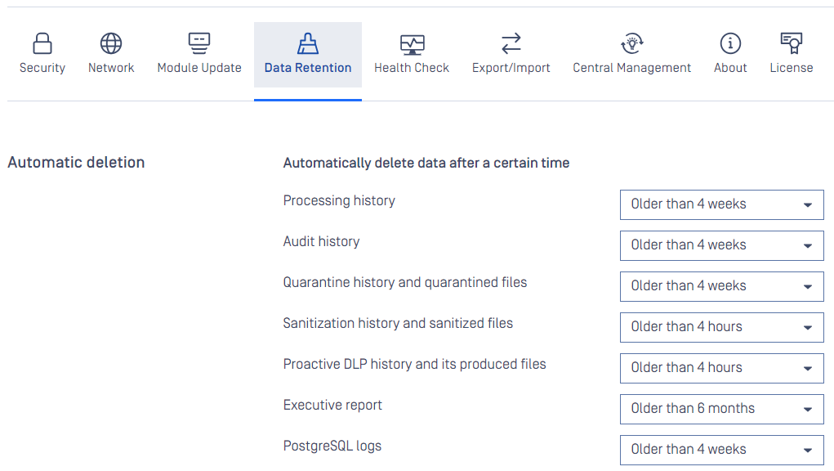This screenshot has width=834, height=471.
Task: Open Sanitization history retention dropdown
Action: tap(722, 327)
